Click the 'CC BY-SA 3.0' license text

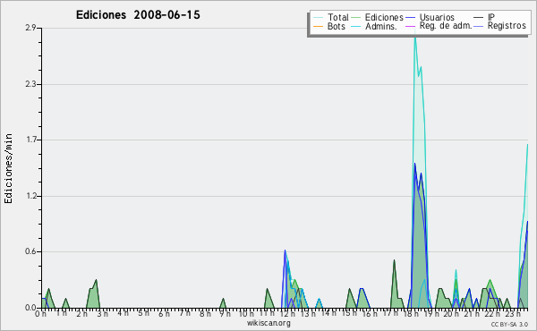click(x=509, y=324)
